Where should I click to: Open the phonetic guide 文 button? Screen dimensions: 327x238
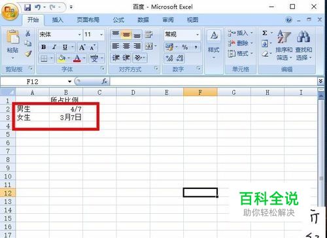[94, 58]
